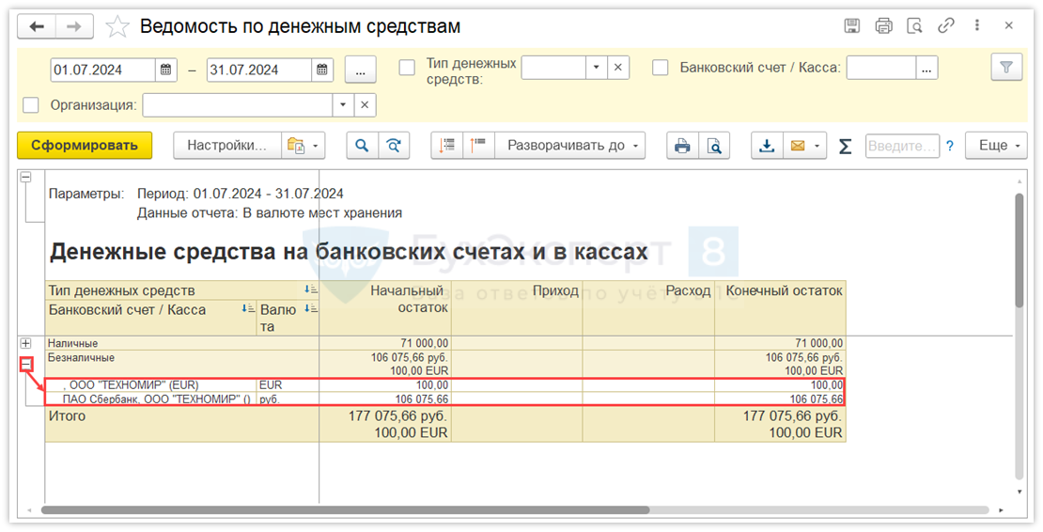This screenshot has width=1043, height=532.
Task: Copy link using chain icon
Action: pyautogui.click(x=946, y=26)
